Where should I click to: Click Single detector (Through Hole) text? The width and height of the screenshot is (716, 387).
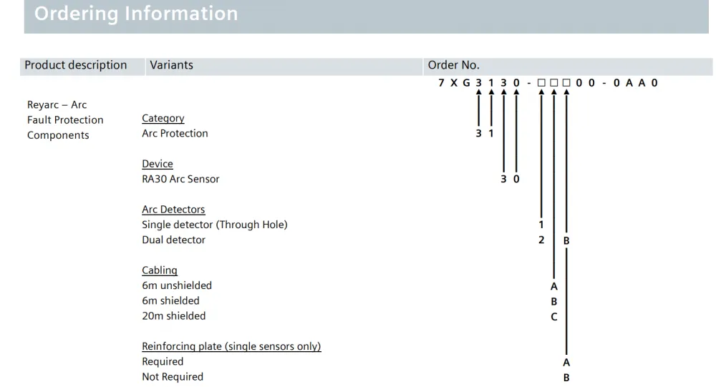pyautogui.click(x=215, y=225)
